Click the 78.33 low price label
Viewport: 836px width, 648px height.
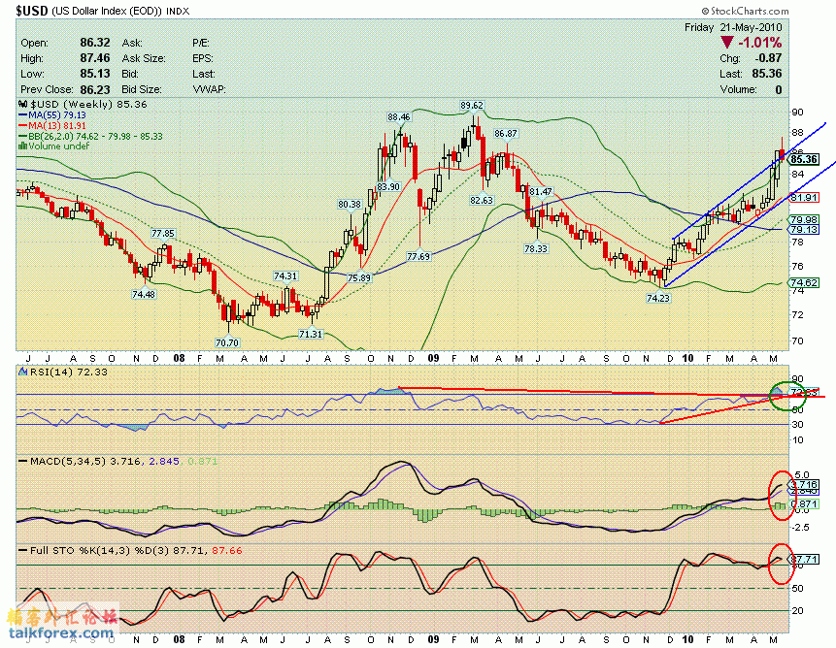pyautogui.click(x=536, y=248)
